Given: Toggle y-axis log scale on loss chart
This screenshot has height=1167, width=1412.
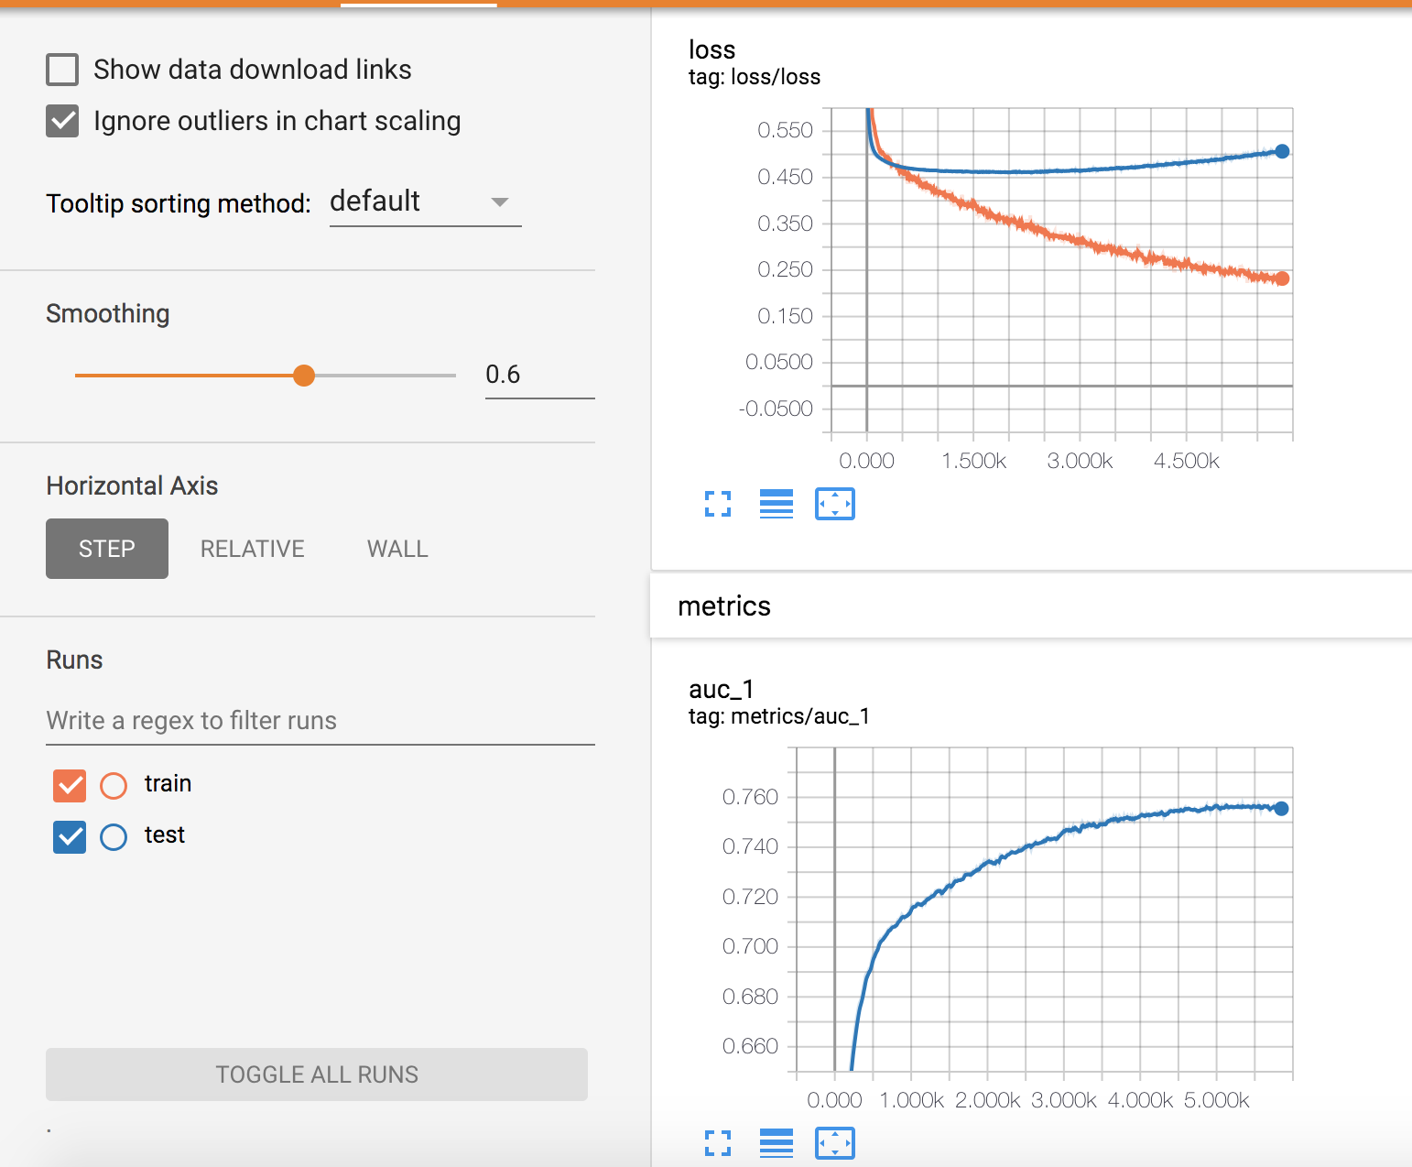Looking at the screenshot, I should point(777,504).
